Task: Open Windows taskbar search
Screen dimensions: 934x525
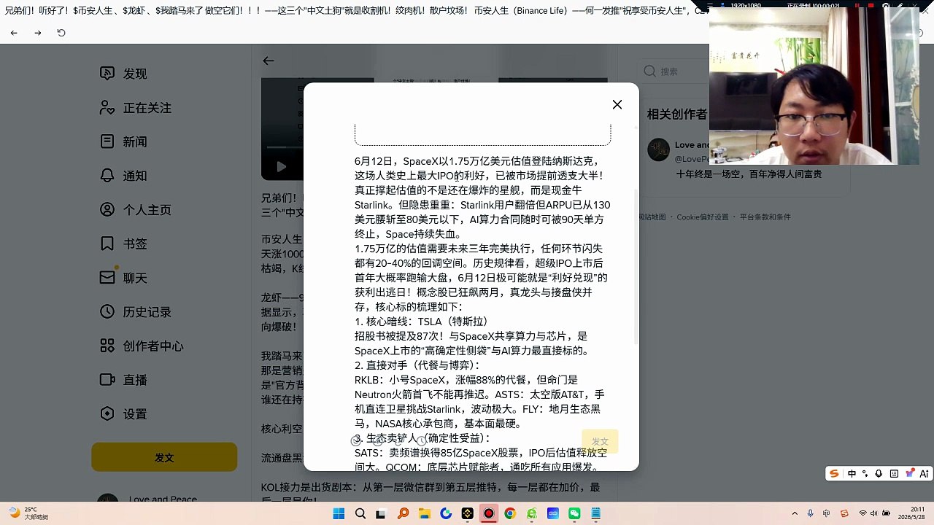Action: click(360, 514)
